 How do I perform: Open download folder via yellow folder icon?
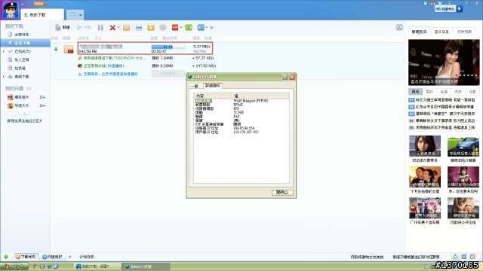point(126,27)
